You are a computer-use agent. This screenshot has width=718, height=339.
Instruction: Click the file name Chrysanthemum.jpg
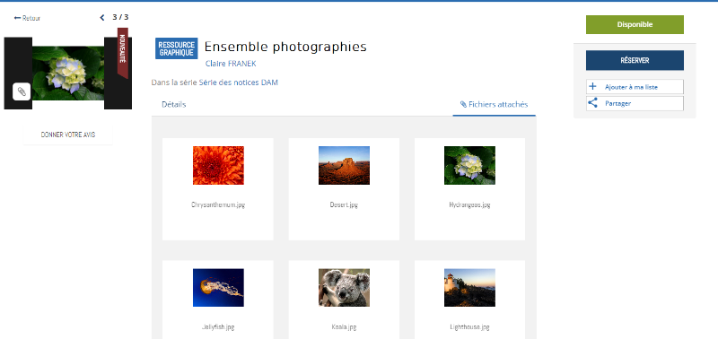tap(218, 205)
